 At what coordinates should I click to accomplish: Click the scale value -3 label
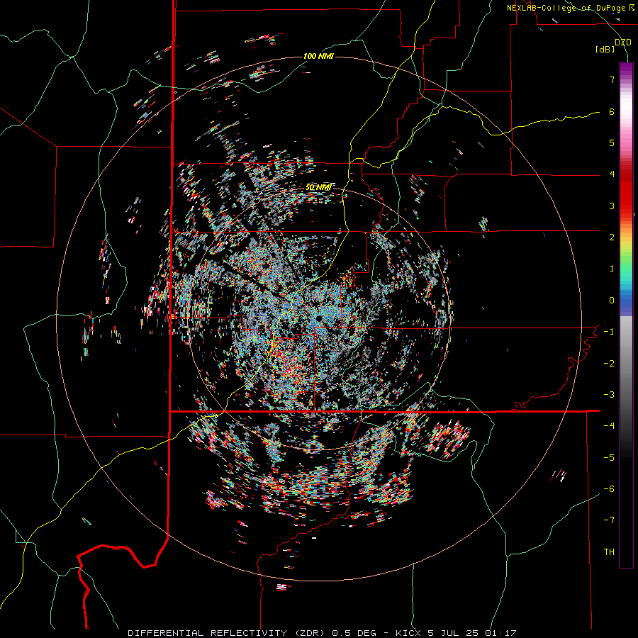(x=609, y=395)
